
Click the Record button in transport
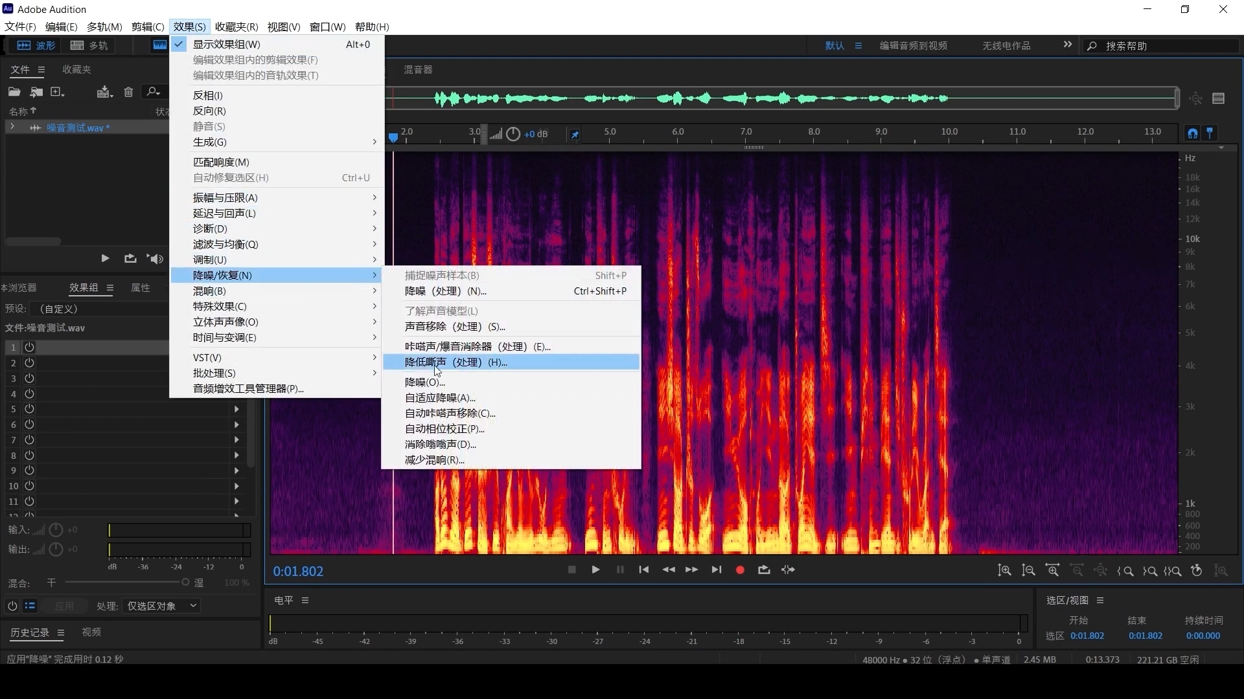[740, 570]
